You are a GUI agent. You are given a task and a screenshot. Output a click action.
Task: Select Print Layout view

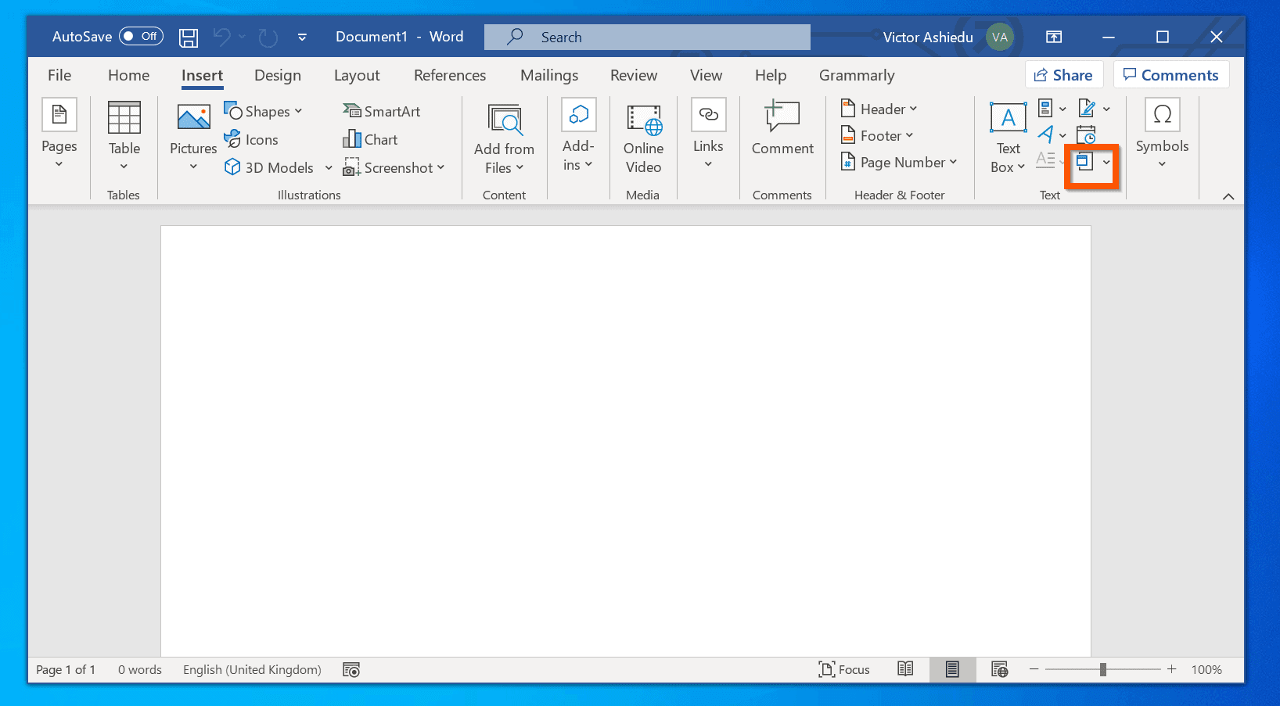click(952, 669)
